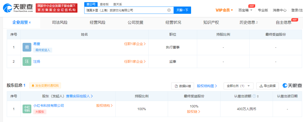This screenshot has height=122, width=303.
Task: Sort by 认缴出资额 arrows
Action: [258, 96]
